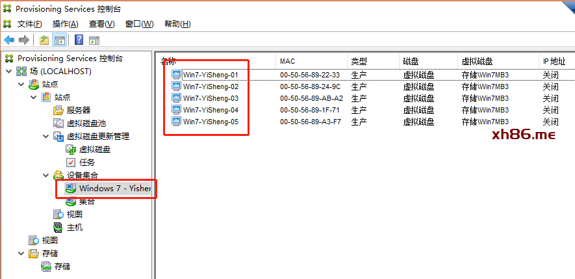
Task: Open the 窗口(W) menu
Action: click(139, 24)
